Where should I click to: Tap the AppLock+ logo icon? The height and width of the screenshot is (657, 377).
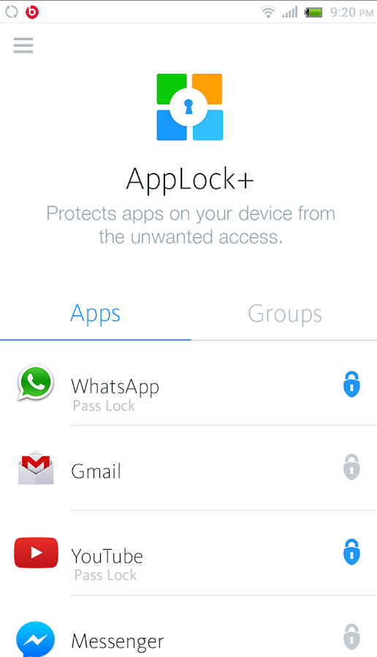[x=189, y=107]
